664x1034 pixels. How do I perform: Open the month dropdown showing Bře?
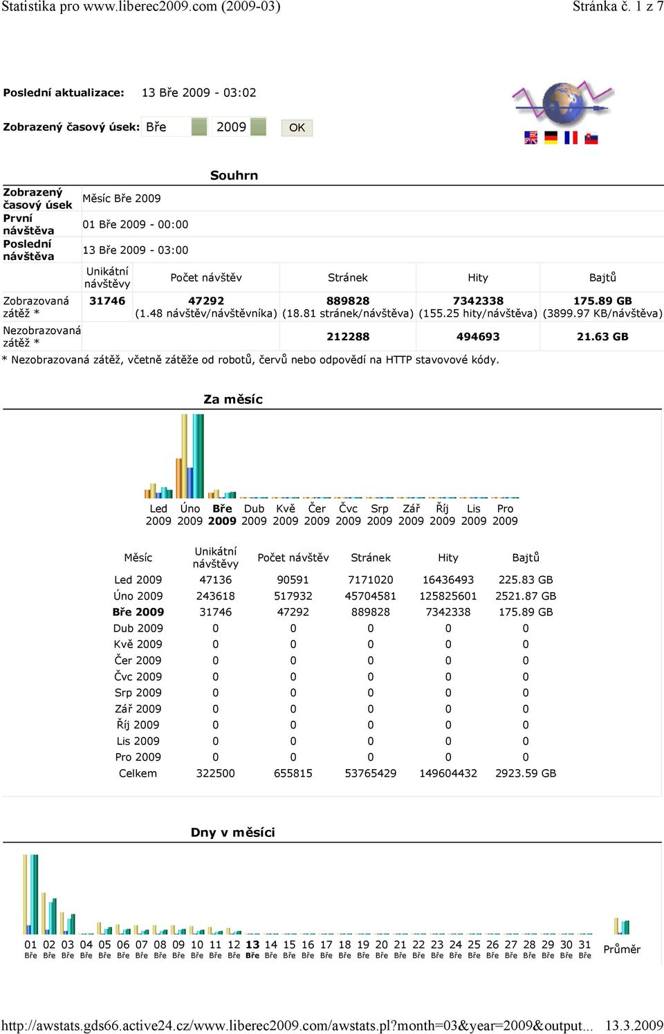(x=176, y=127)
